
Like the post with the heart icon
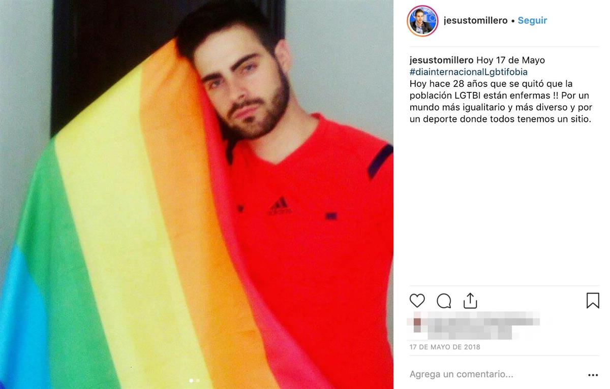[417, 301]
